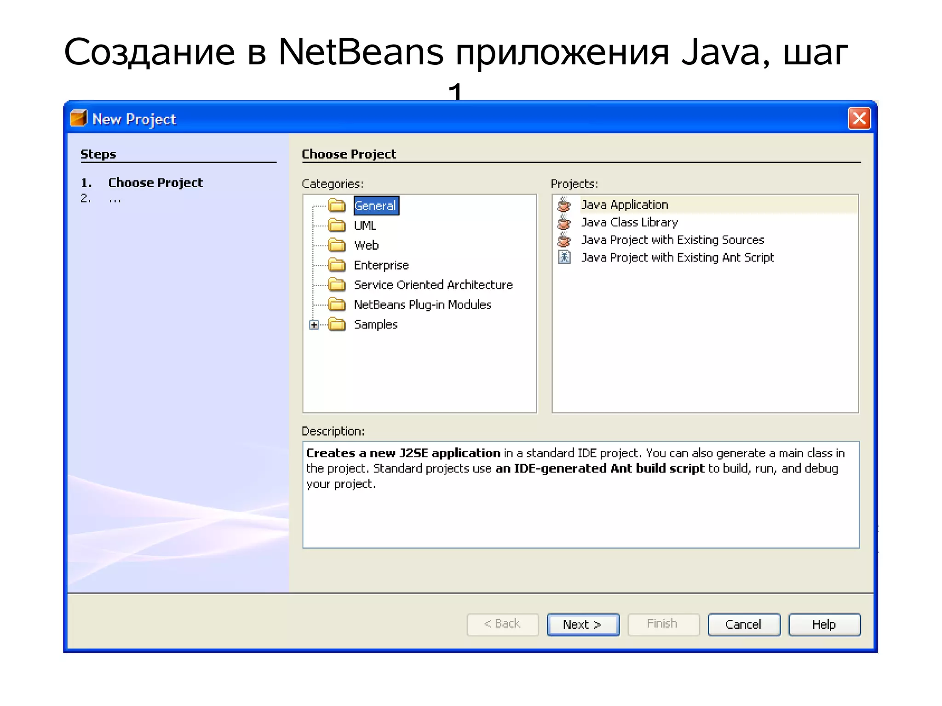Select NetBeans Plug-in Modules category
The height and width of the screenshot is (706, 942).
point(423,304)
